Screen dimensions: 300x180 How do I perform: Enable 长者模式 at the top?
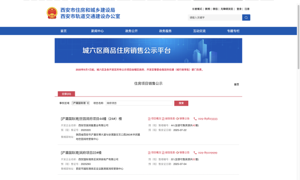(197, 9)
